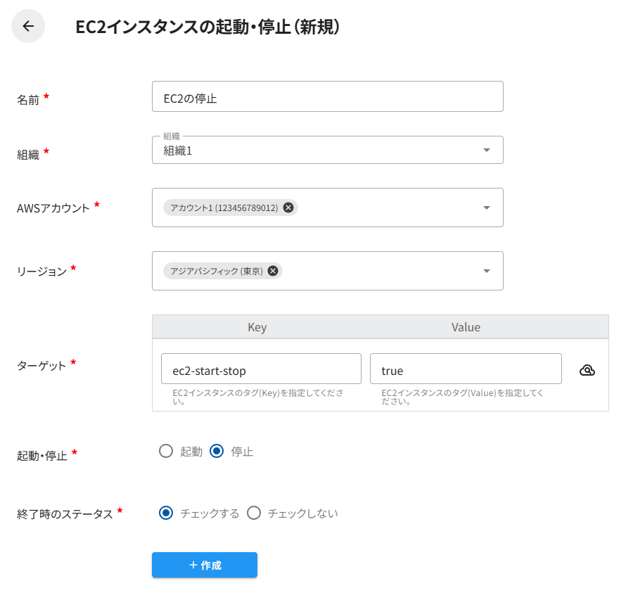This screenshot has width=626, height=600.
Task: Expand the 組織 dropdown arrow
Action: (x=486, y=150)
